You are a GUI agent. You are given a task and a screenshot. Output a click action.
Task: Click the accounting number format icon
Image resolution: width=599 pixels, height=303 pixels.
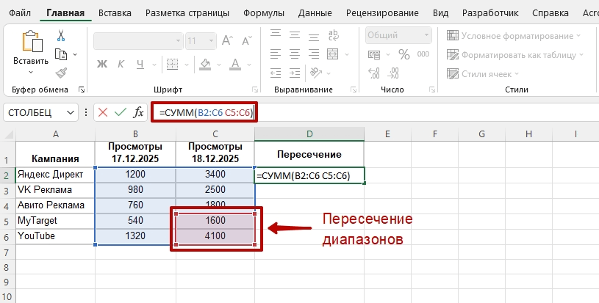click(374, 55)
